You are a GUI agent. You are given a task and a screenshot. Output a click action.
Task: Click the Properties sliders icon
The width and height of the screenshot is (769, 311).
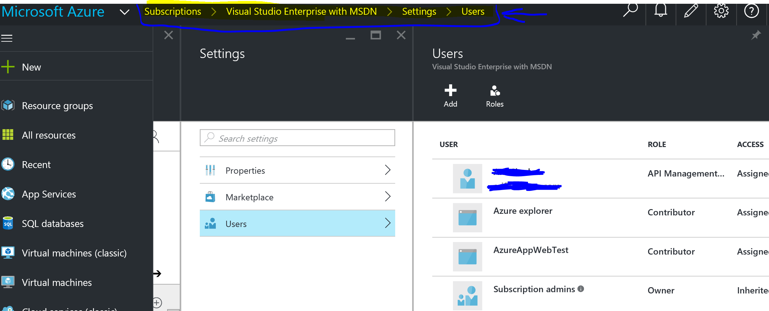(x=210, y=170)
